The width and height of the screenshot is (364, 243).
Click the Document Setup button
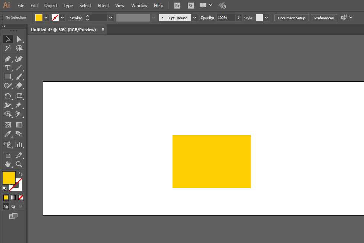(291, 18)
